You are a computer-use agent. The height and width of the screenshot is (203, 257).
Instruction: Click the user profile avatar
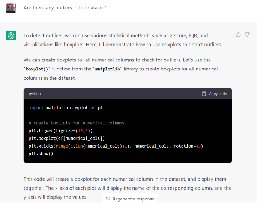(x=11, y=8)
